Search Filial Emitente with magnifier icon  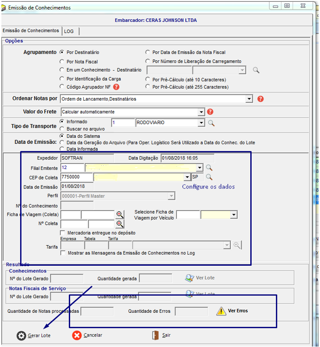pos(209,168)
